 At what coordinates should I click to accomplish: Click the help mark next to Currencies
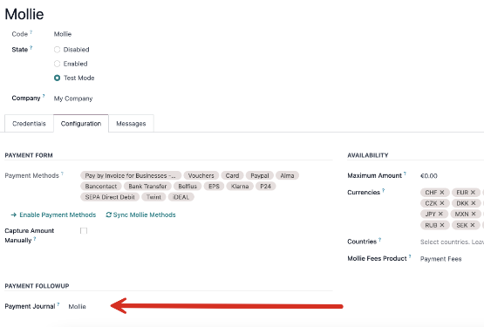[x=383, y=190]
